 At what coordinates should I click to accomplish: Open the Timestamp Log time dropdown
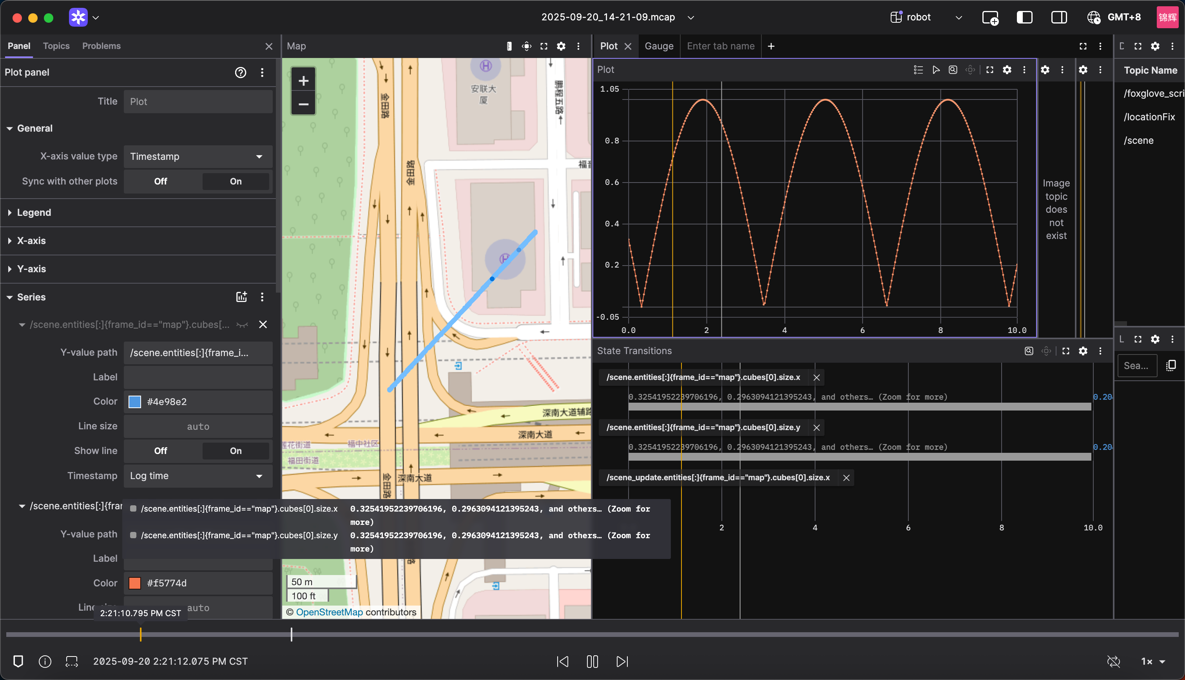pos(198,476)
